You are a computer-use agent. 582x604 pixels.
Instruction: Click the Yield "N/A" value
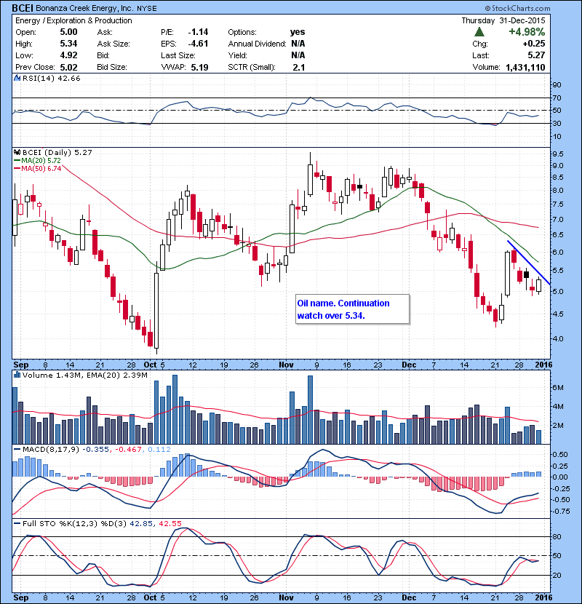pos(298,55)
